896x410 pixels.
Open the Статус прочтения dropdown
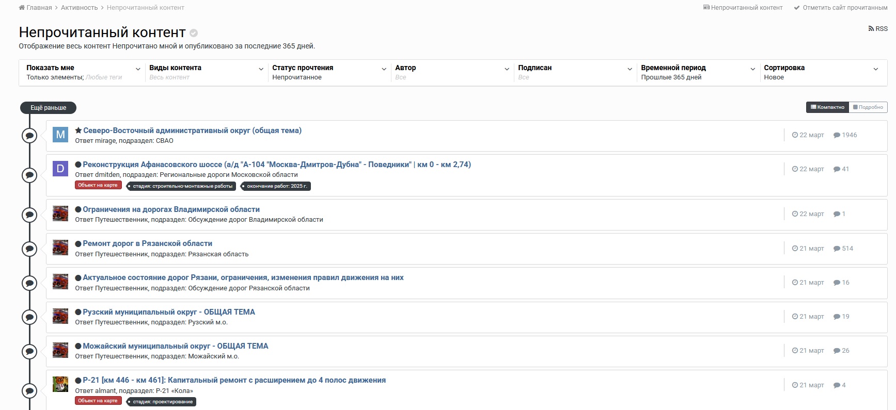pos(328,72)
